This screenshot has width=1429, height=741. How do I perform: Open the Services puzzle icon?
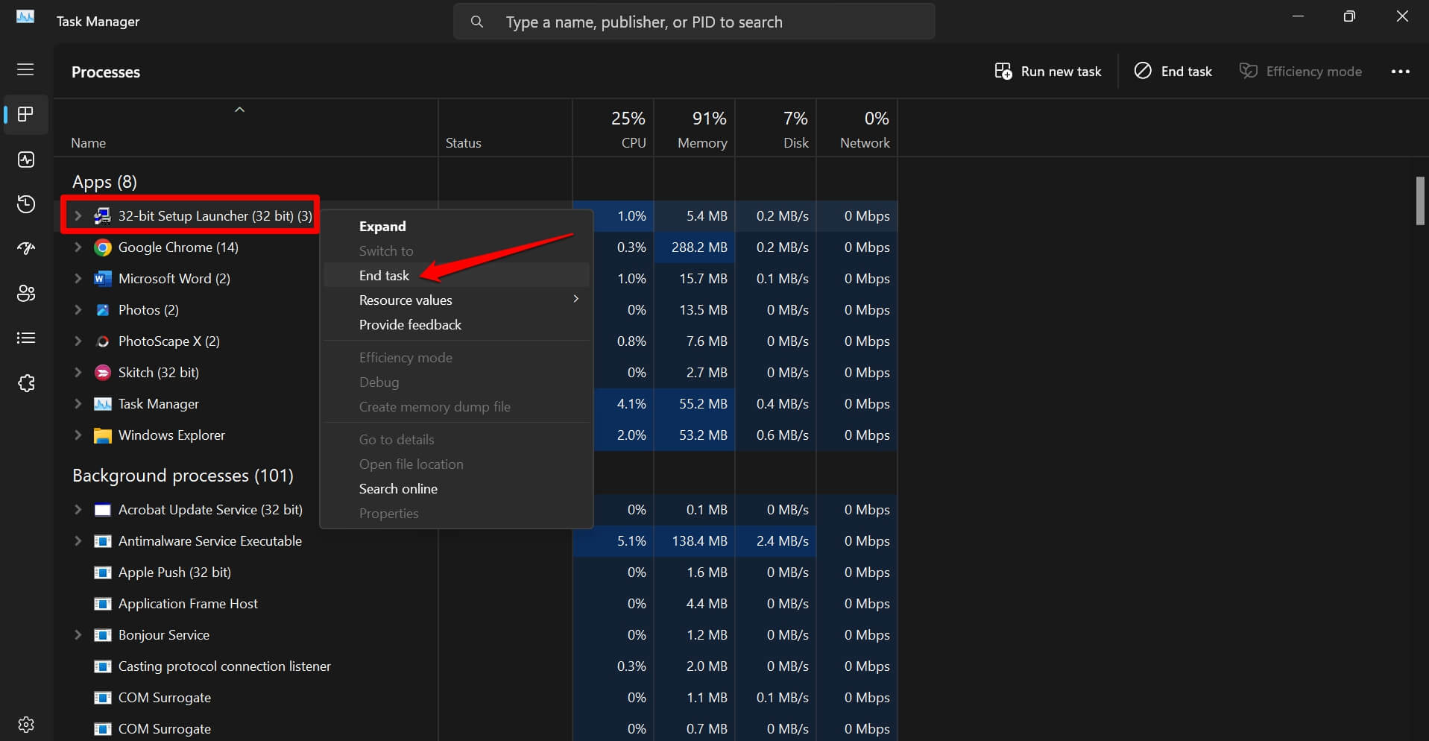click(26, 383)
